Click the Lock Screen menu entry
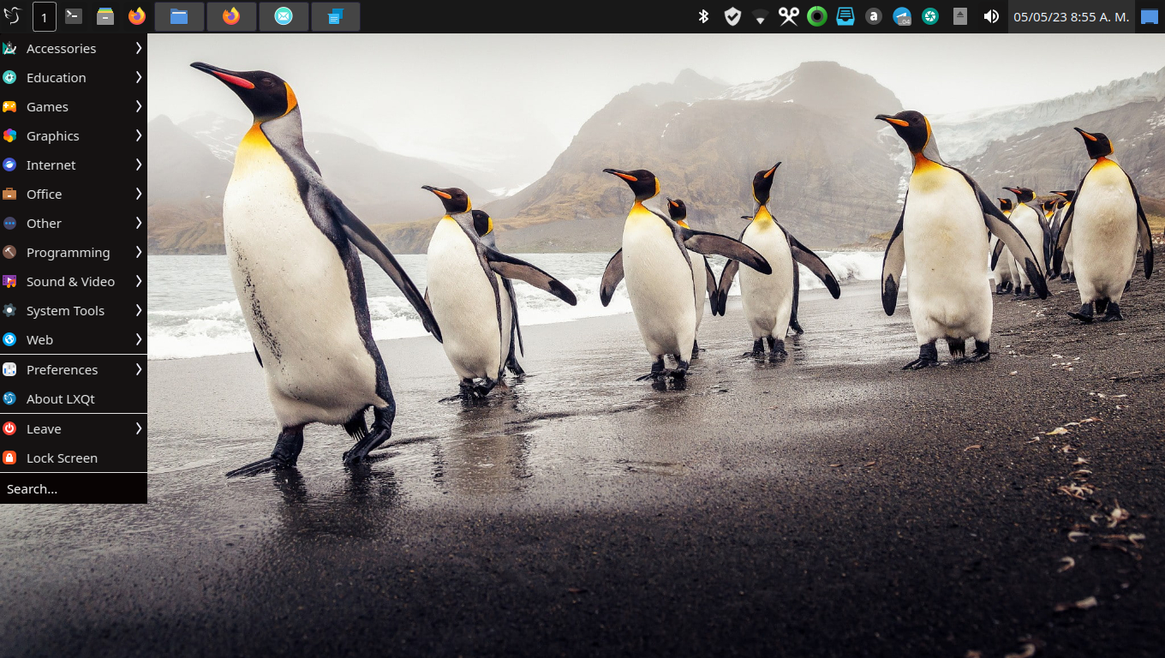The image size is (1165, 658). 62,458
